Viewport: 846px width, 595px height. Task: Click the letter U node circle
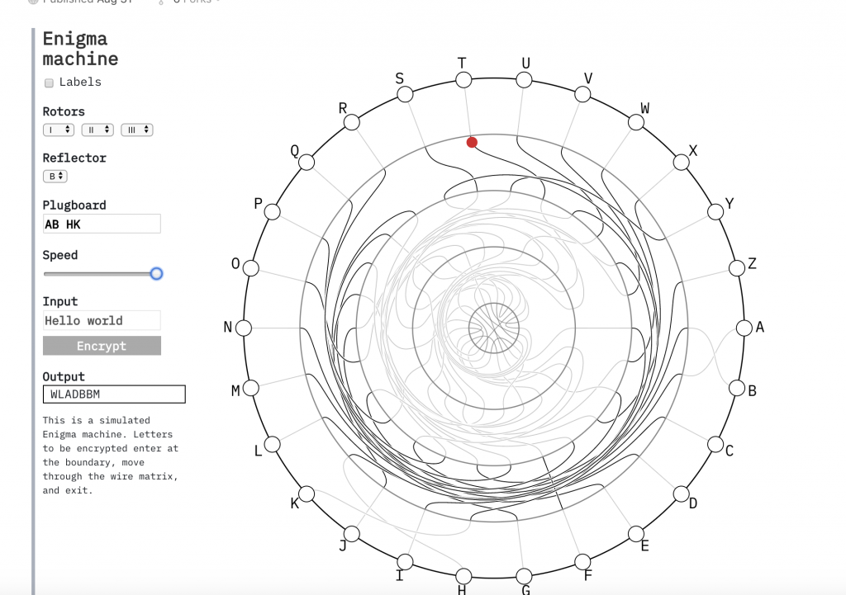[x=524, y=80]
